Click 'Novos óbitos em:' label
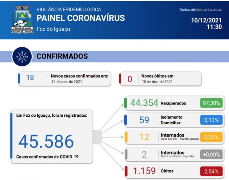 158,76
